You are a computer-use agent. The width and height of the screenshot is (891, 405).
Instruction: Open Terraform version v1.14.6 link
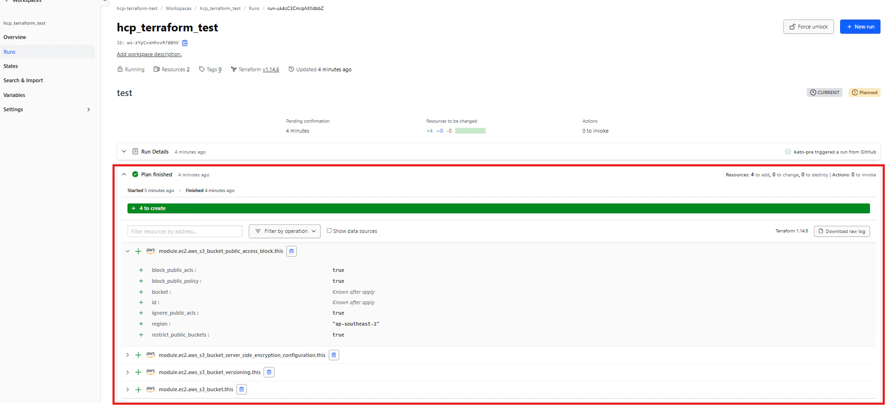pyautogui.click(x=271, y=69)
